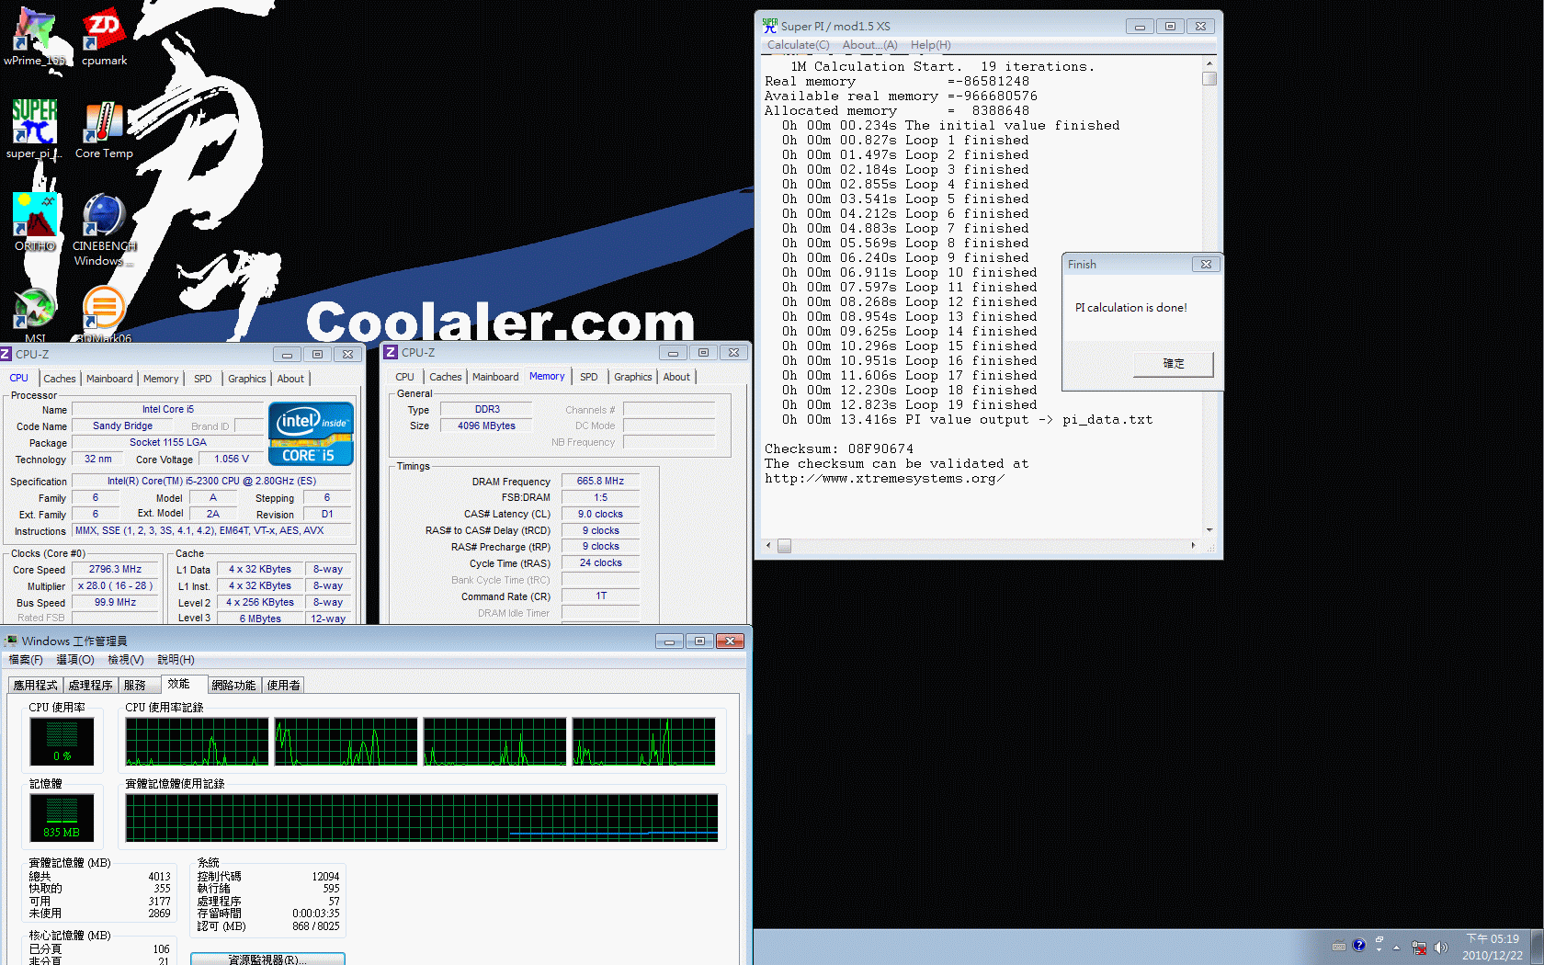Click Super PI horizontal scrollbar left arrow
Image resolution: width=1544 pixels, height=965 pixels.
pyautogui.click(x=769, y=546)
